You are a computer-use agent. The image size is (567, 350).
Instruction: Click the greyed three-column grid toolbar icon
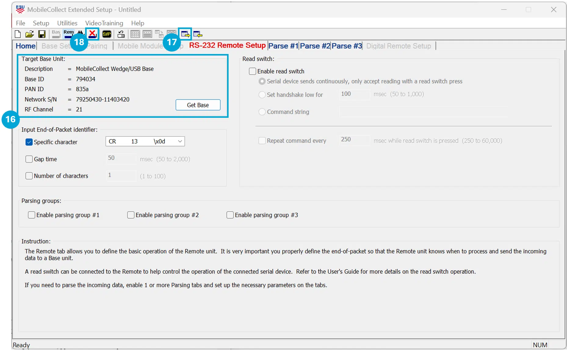coord(172,32)
